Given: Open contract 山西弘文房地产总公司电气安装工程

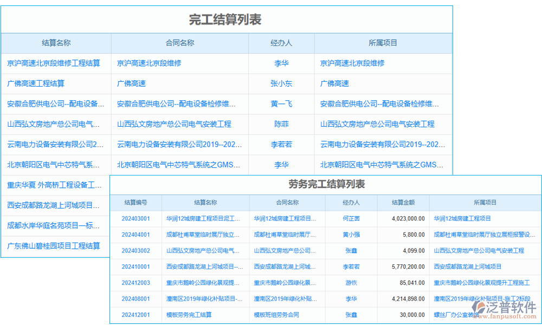Looking at the screenshot, I should [174, 124].
